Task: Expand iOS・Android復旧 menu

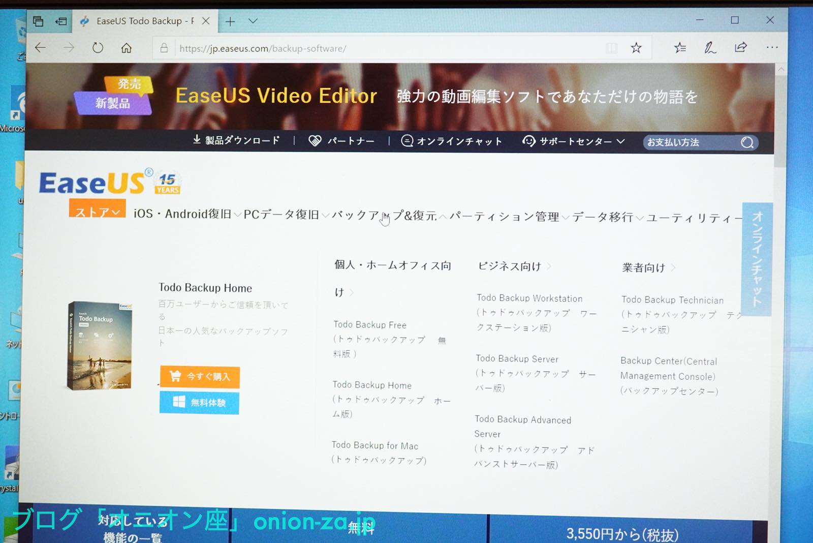Action: pyautogui.click(x=187, y=214)
